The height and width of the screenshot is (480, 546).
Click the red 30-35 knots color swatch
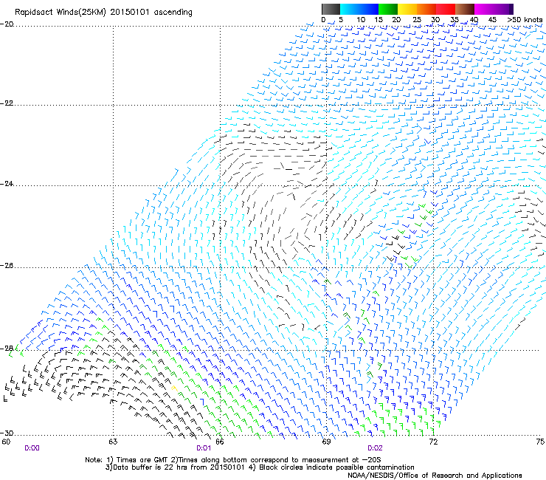(446, 9)
